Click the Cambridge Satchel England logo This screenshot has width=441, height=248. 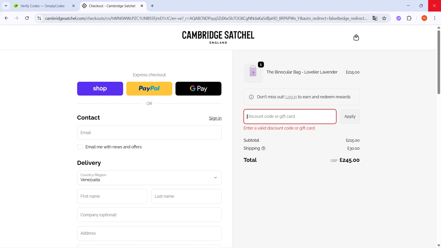[x=218, y=37]
